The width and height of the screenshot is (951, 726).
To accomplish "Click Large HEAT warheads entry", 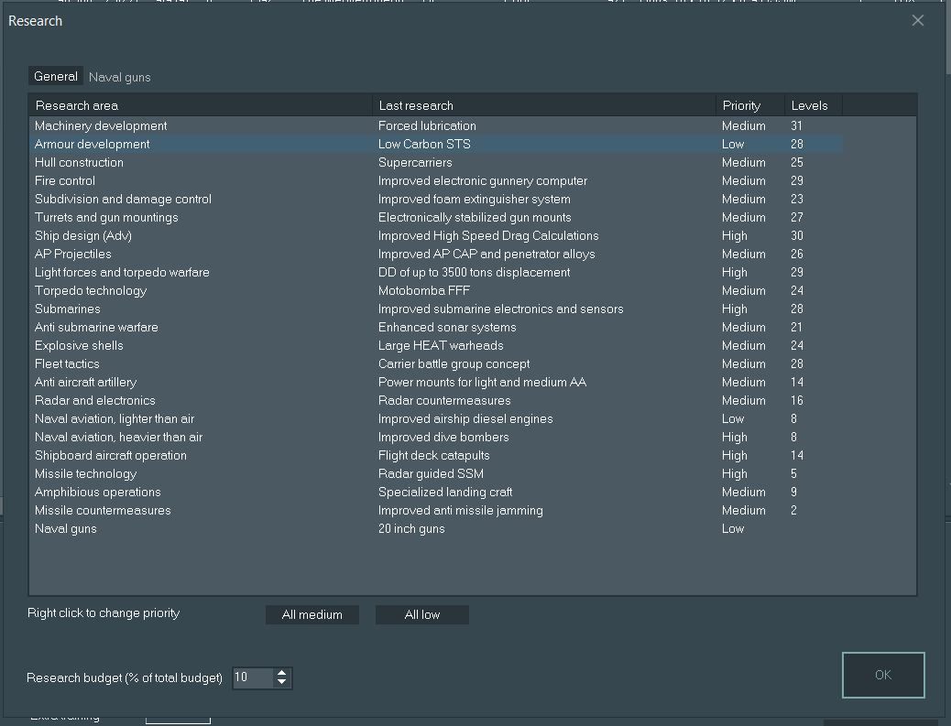I will click(441, 345).
